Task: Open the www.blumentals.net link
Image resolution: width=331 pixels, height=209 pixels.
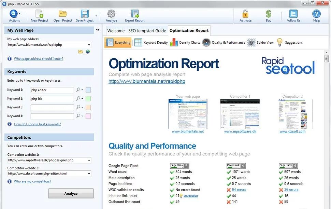Action: (188, 131)
